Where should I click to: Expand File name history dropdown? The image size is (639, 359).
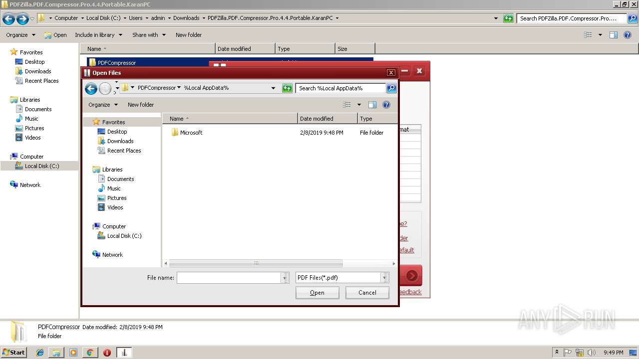click(x=285, y=278)
